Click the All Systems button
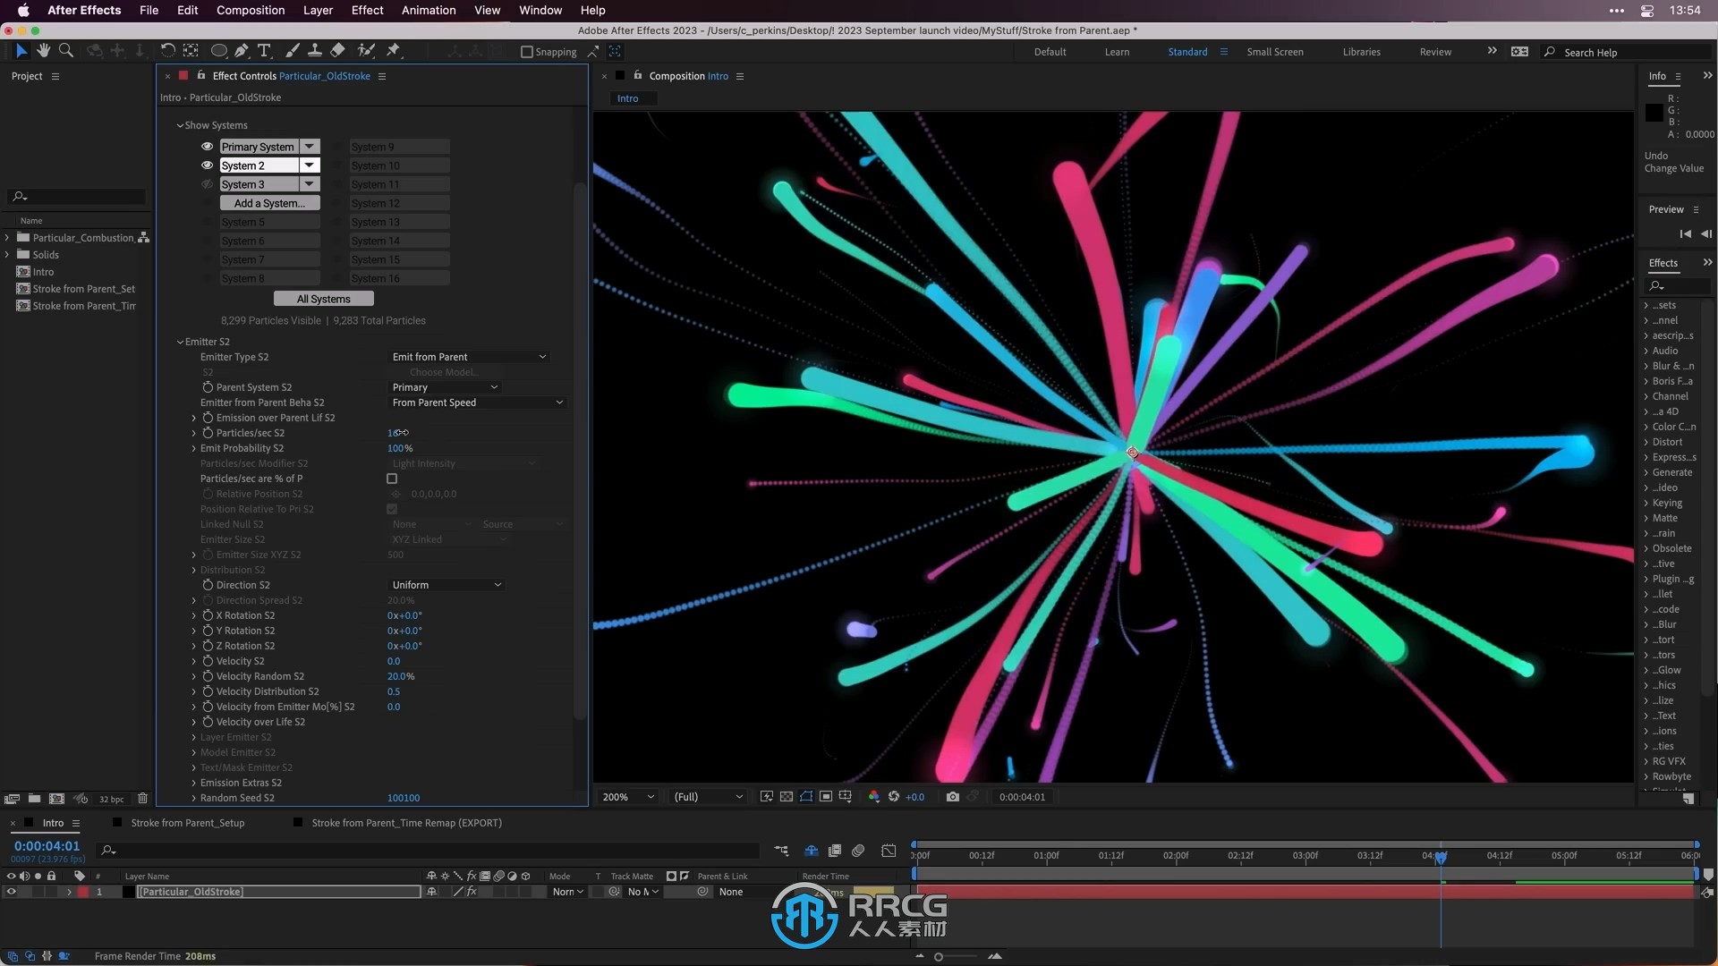1718x966 pixels. [322, 297]
